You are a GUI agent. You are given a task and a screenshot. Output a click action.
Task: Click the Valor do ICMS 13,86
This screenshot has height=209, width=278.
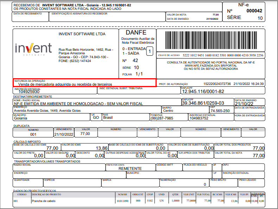pos(102,148)
